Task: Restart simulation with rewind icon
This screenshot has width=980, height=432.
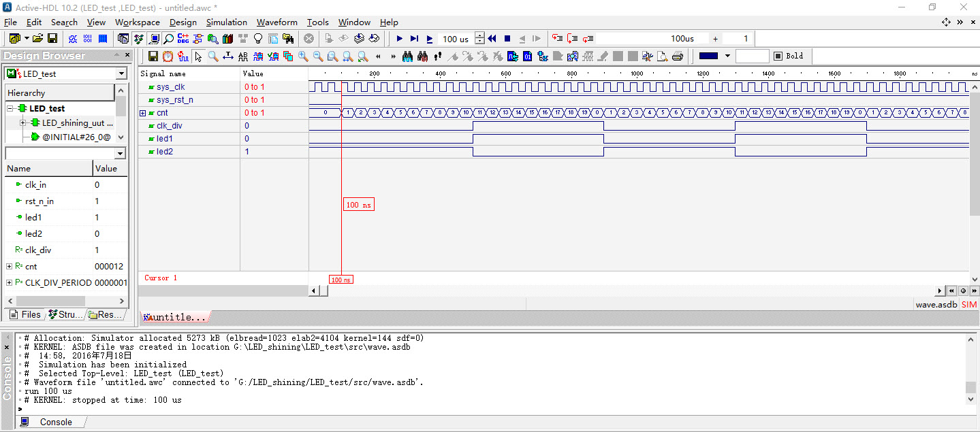Action: click(492, 39)
